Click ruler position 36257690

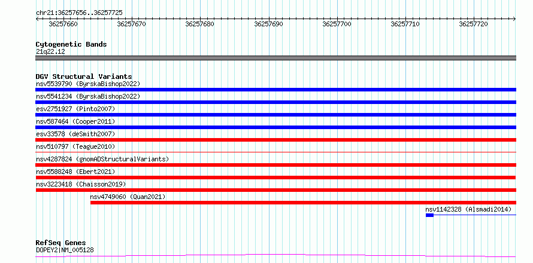coord(268,24)
